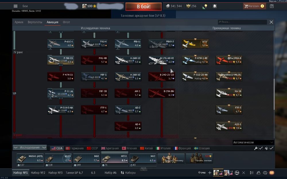The height and width of the screenshot is (179, 287).
Task: Open the Автоматически dropdown
Action: pos(253,142)
